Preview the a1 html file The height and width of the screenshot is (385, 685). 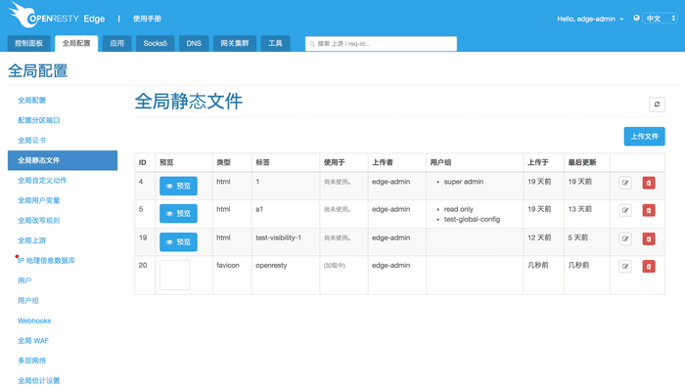[x=178, y=214]
